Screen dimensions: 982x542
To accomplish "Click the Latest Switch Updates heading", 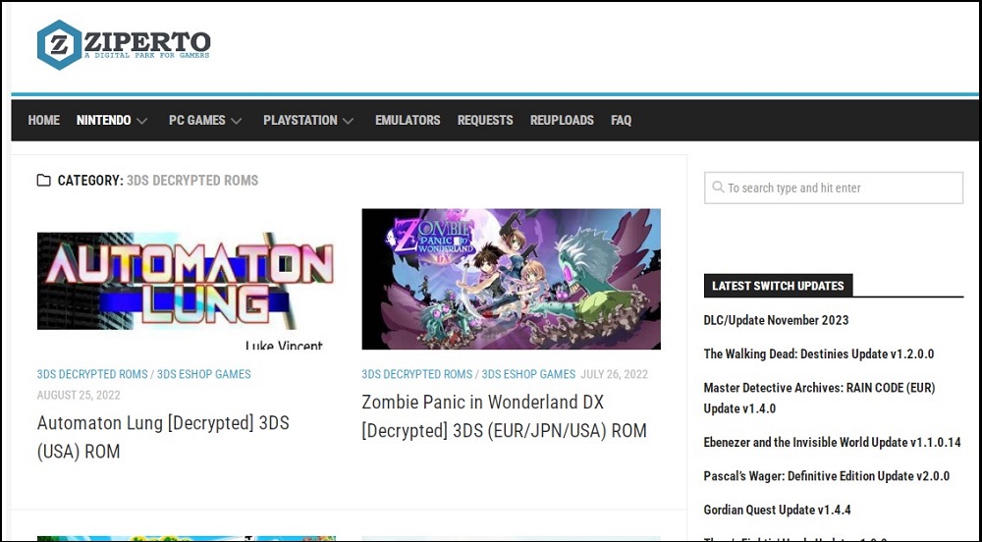I will coord(778,286).
